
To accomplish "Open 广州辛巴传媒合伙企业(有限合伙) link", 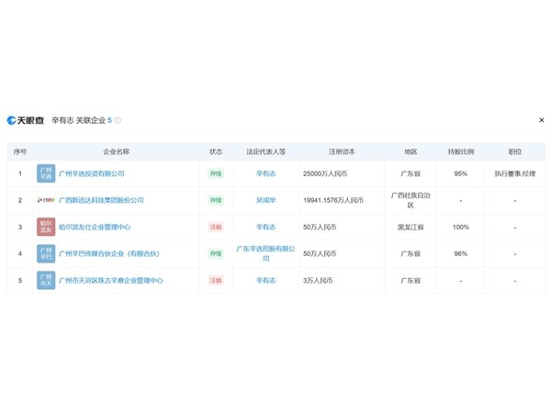I will [109, 253].
